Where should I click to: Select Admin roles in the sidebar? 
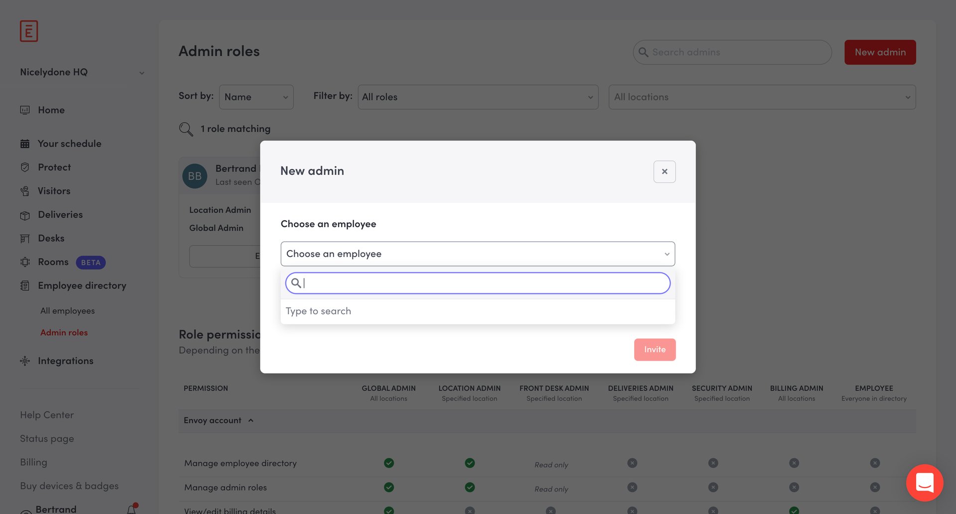click(x=64, y=332)
